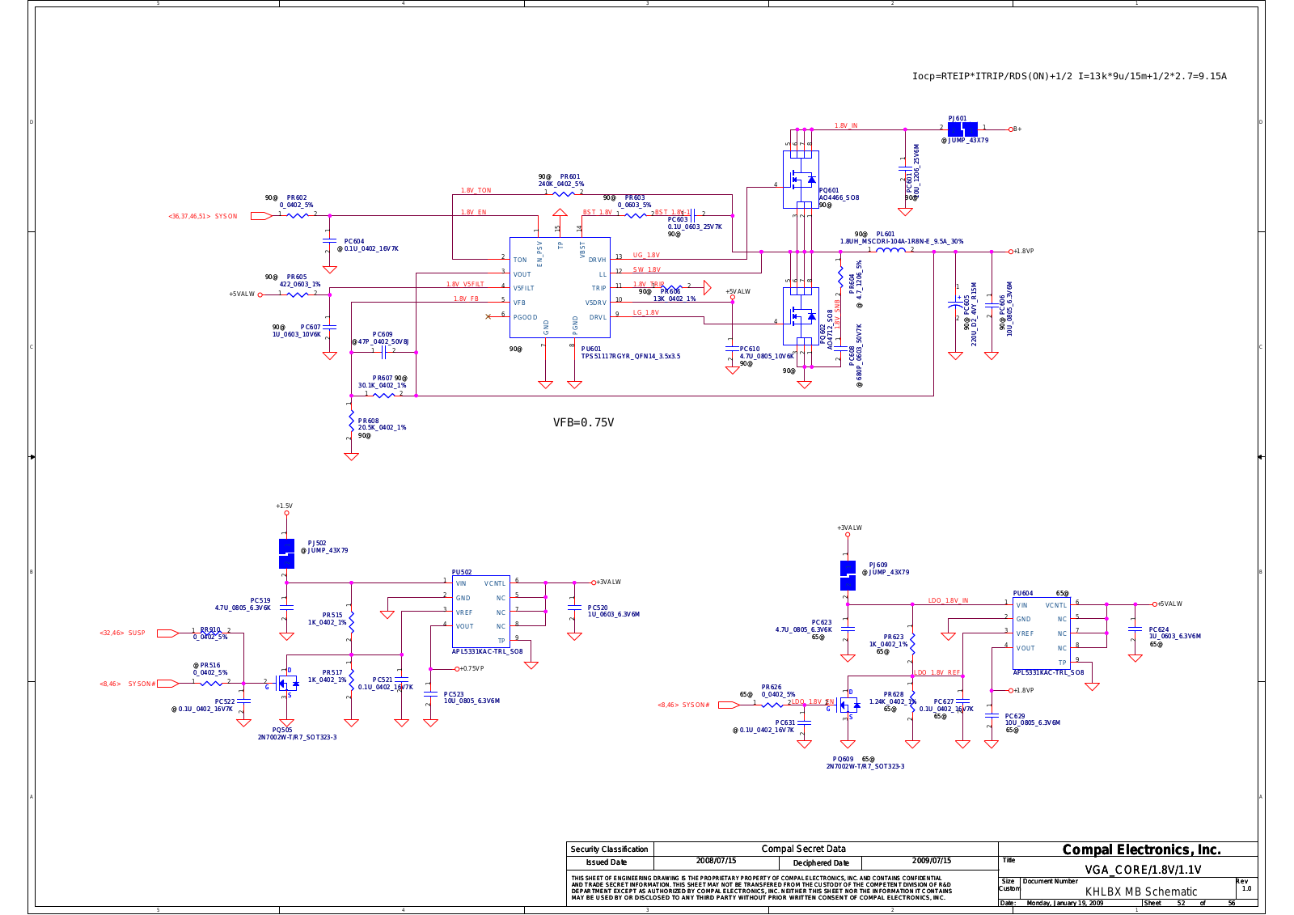
Task: Select the PQ602 AO4712 MOSFET symbol
Action: tap(801, 316)
